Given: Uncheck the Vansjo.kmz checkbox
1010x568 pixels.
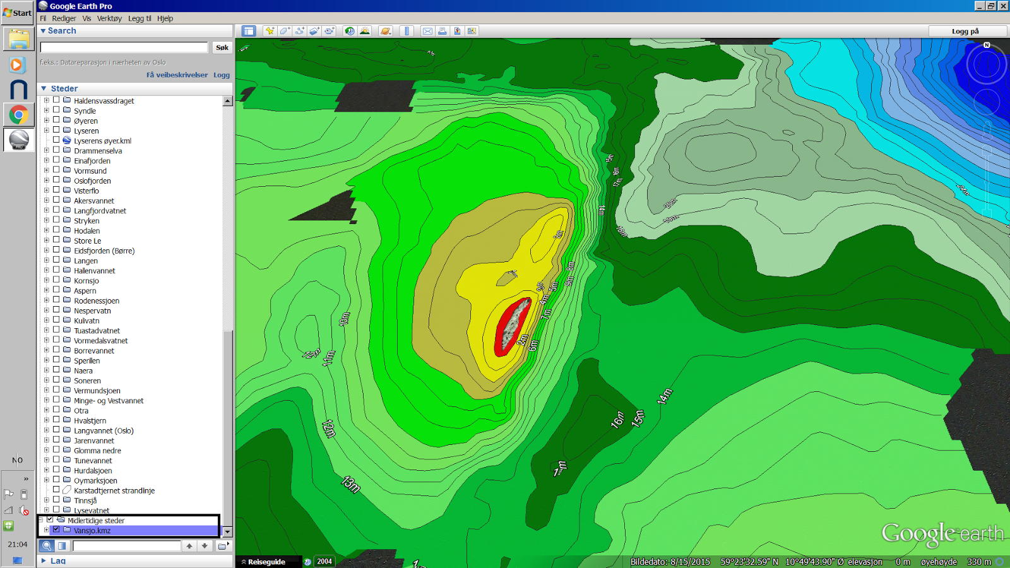Looking at the screenshot, I should pos(56,530).
